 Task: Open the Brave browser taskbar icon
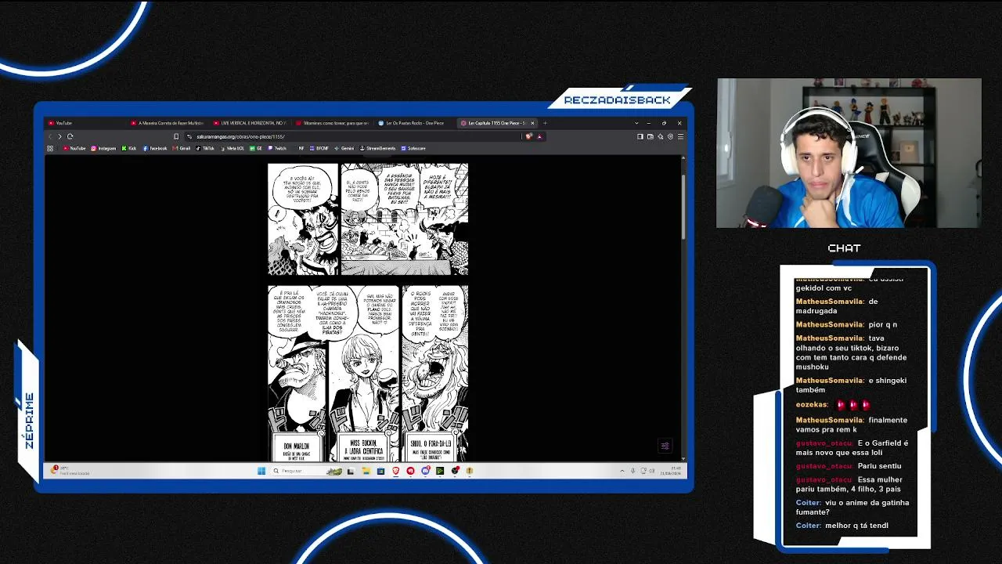coord(395,471)
